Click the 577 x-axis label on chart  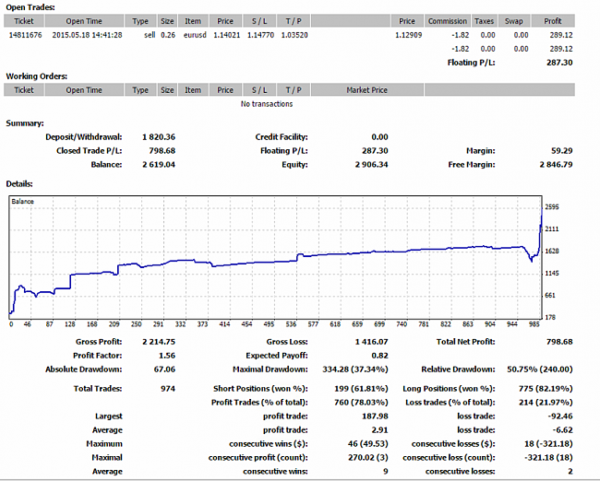pyautogui.click(x=313, y=324)
